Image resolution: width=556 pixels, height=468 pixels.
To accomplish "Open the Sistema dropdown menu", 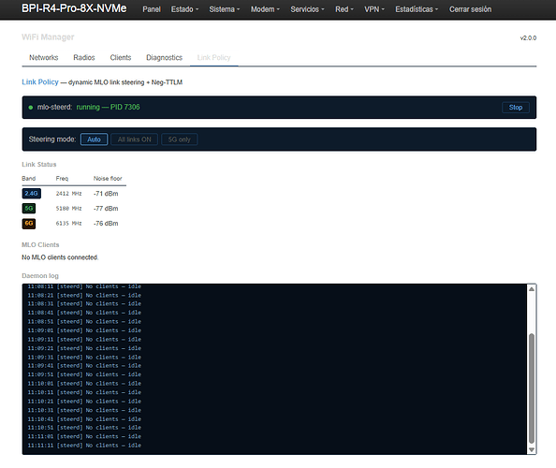I will coord(224,9).
